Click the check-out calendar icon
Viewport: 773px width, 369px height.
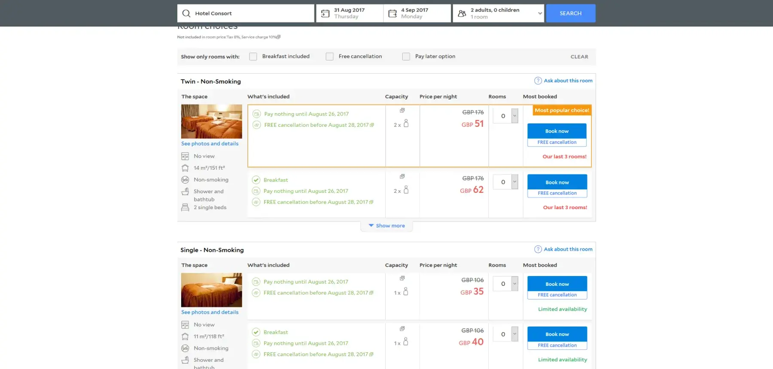(393, 14)
